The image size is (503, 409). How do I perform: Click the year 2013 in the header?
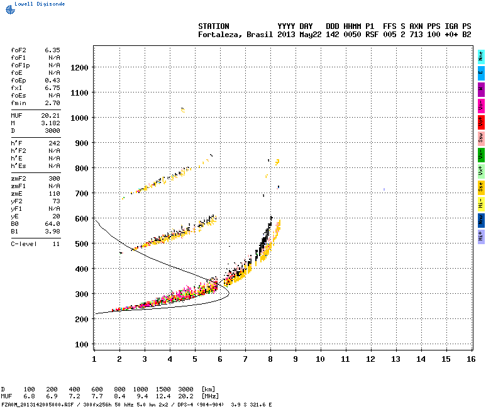[x=286, y=35]
